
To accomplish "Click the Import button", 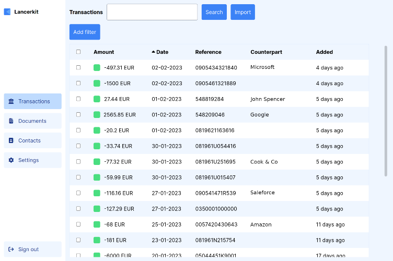I will click(x=242, y=12).
